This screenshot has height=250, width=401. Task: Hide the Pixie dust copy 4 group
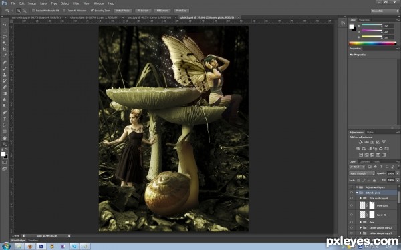(352, 198)
